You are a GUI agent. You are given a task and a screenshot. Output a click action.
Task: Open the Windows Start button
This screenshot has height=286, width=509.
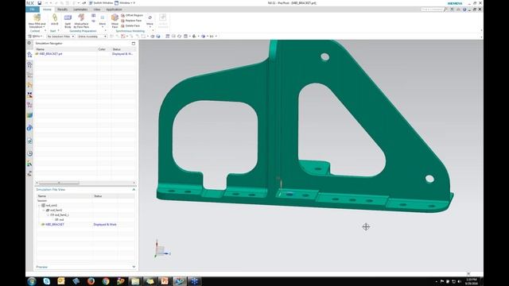pos(32,281)
